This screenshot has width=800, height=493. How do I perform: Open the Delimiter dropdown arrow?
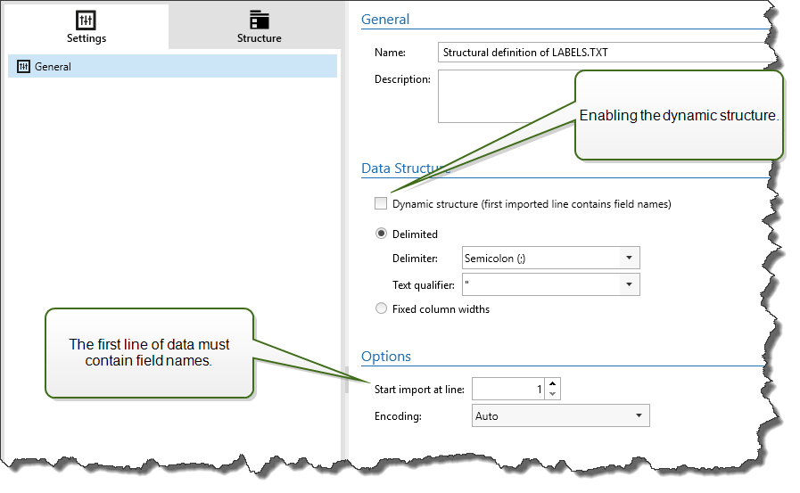coord(628,259)
